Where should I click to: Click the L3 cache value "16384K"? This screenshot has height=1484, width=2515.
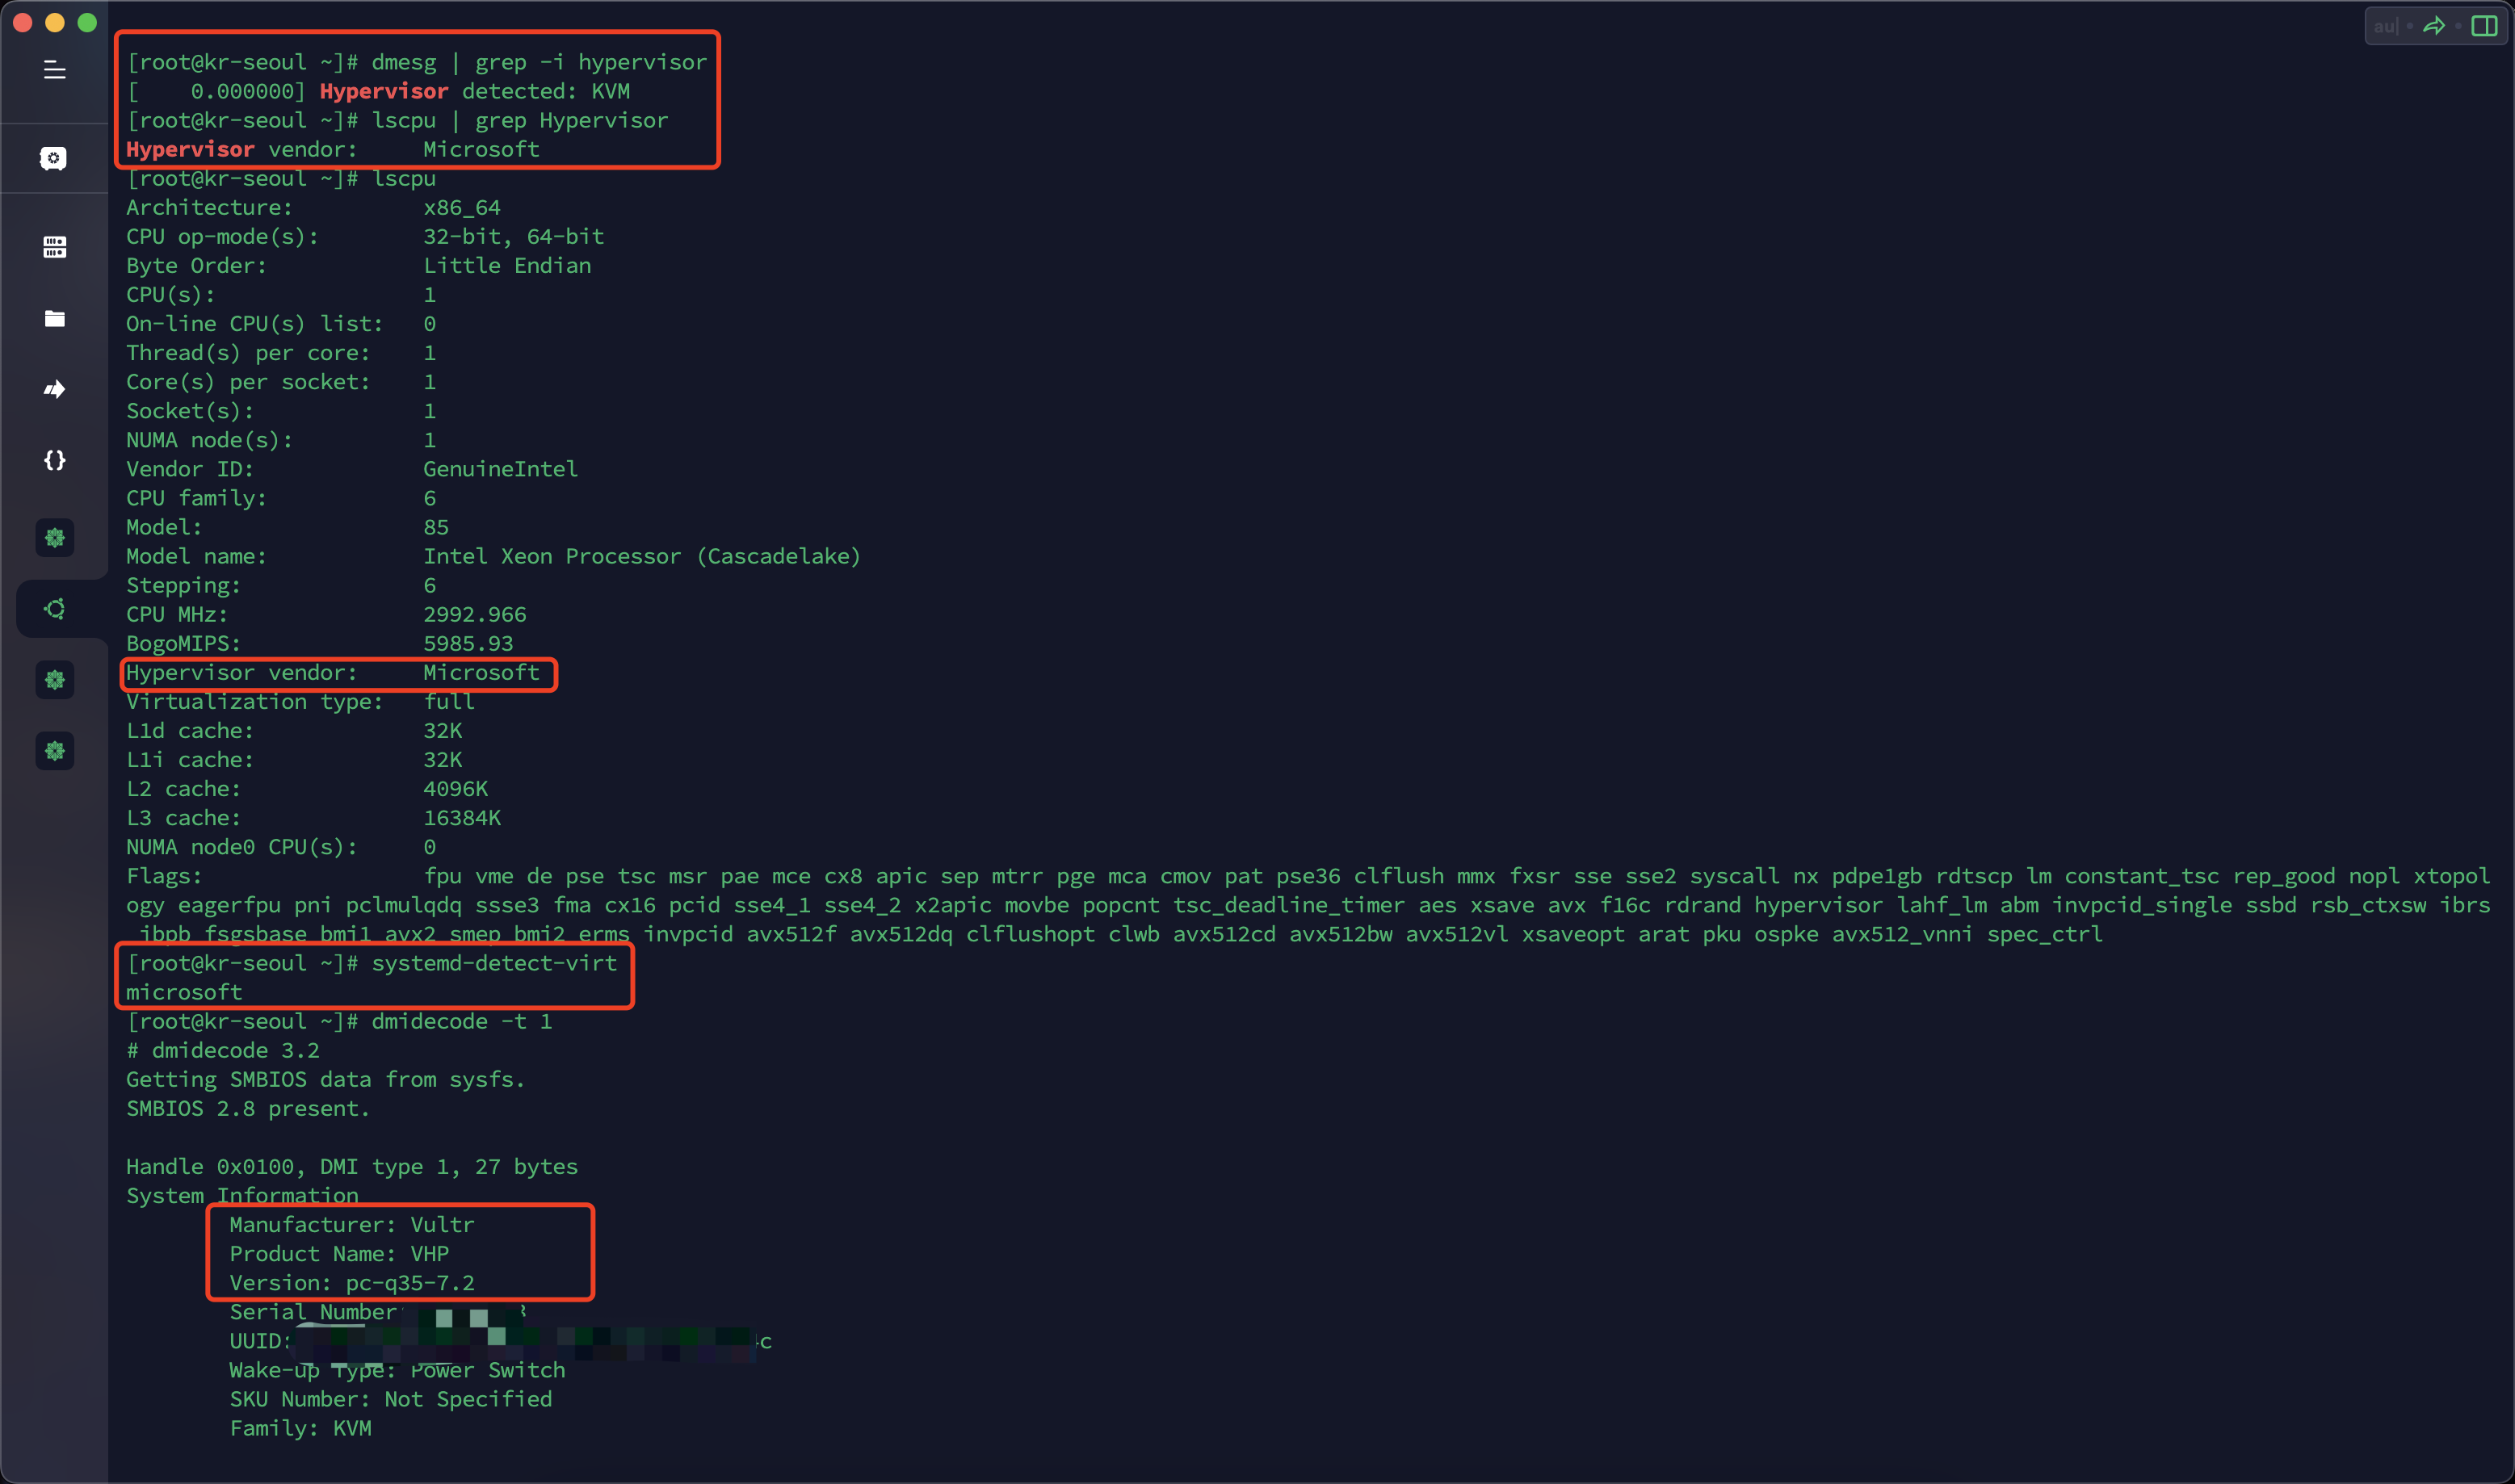point(462,818)
